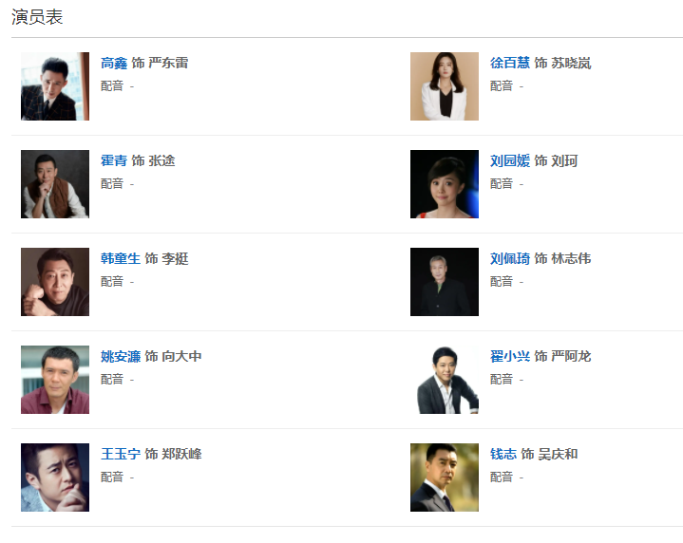683x543 pixels.
Task: Click the 钱志 name link
Action: 503,455
